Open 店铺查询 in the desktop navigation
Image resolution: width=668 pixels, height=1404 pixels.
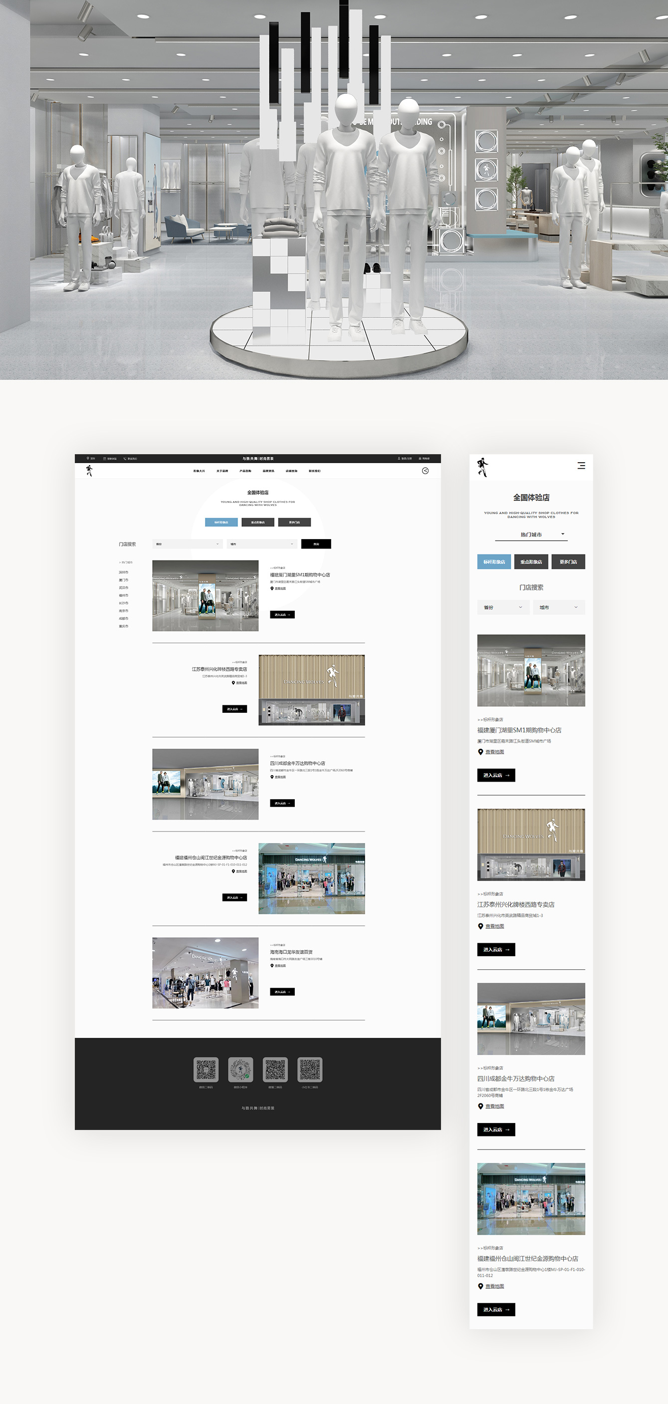(291, 471)
